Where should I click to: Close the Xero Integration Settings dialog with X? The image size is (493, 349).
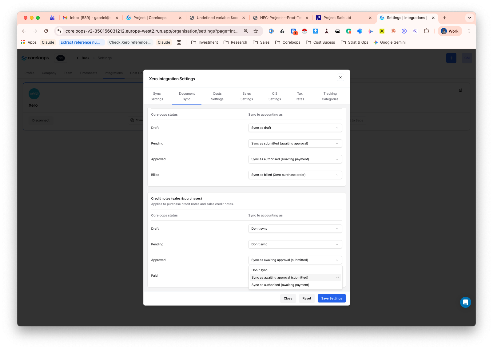pyautogui.click(x=340, y=77)
